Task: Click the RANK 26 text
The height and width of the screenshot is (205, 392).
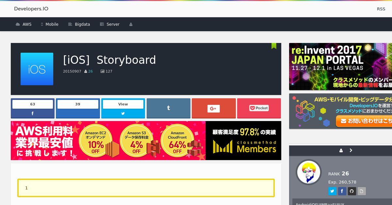Action: coord(338,174)
